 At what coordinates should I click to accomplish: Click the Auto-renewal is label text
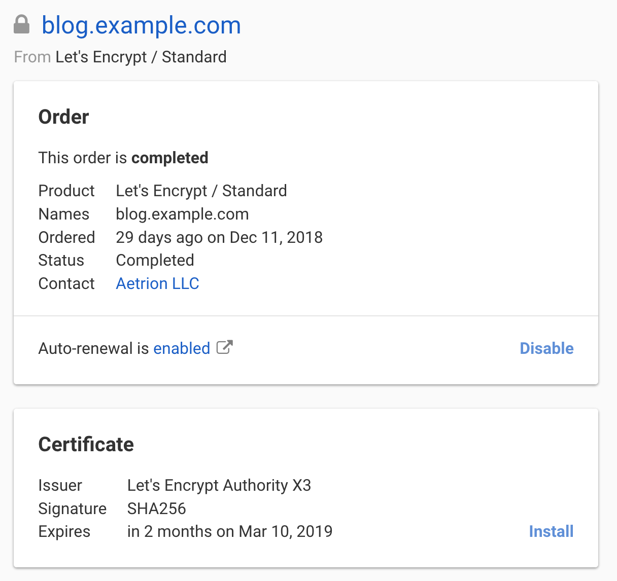point(93,348)
